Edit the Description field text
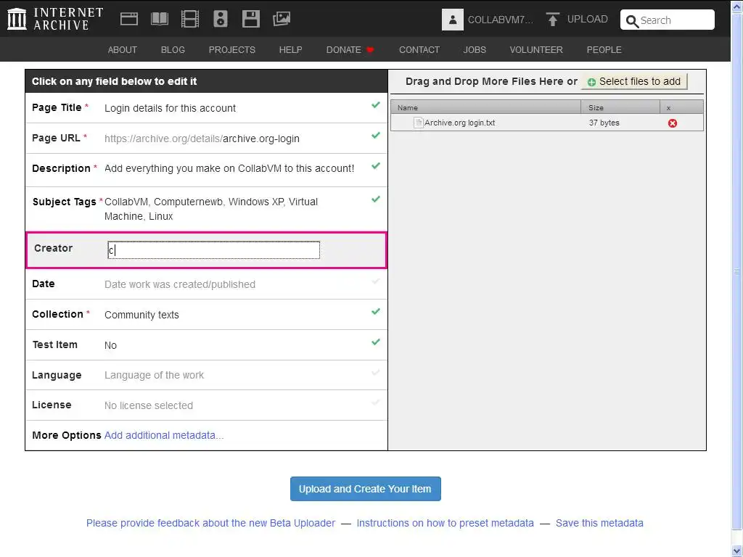 (x=229, y=168)
